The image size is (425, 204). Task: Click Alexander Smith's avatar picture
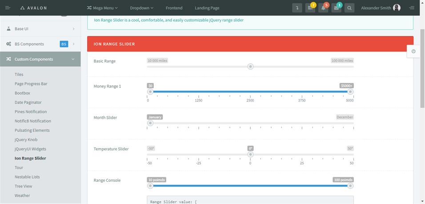click(x=397, y=8)
